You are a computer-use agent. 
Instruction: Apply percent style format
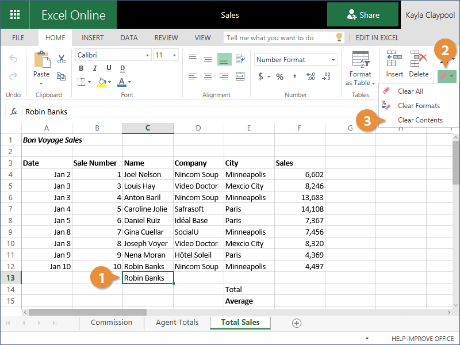point(279,76)
